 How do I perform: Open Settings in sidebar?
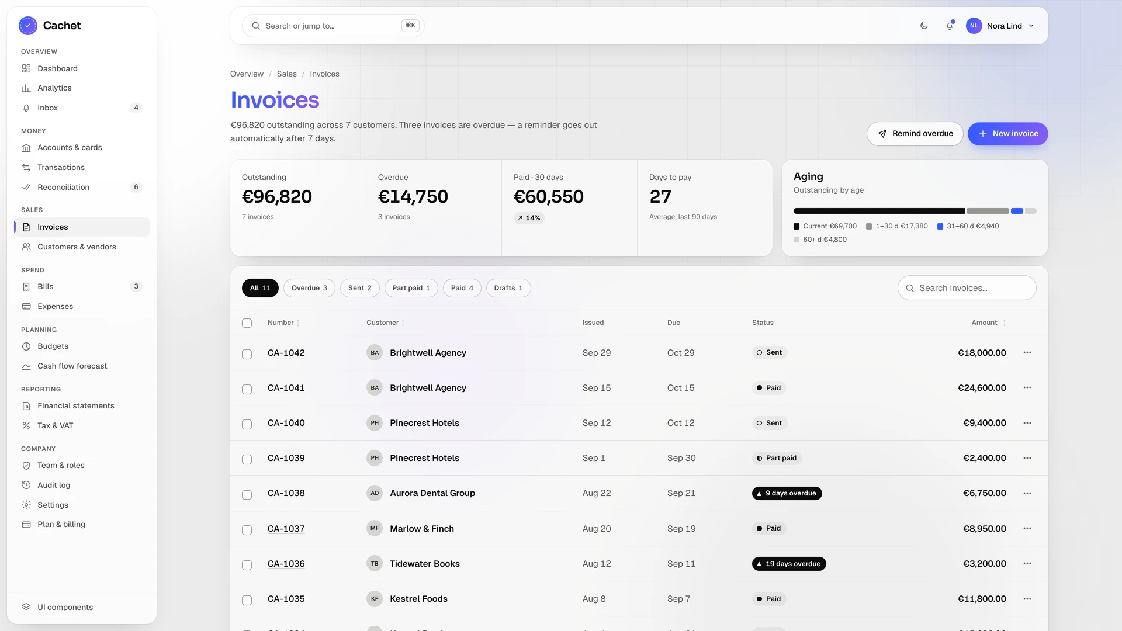82,505
